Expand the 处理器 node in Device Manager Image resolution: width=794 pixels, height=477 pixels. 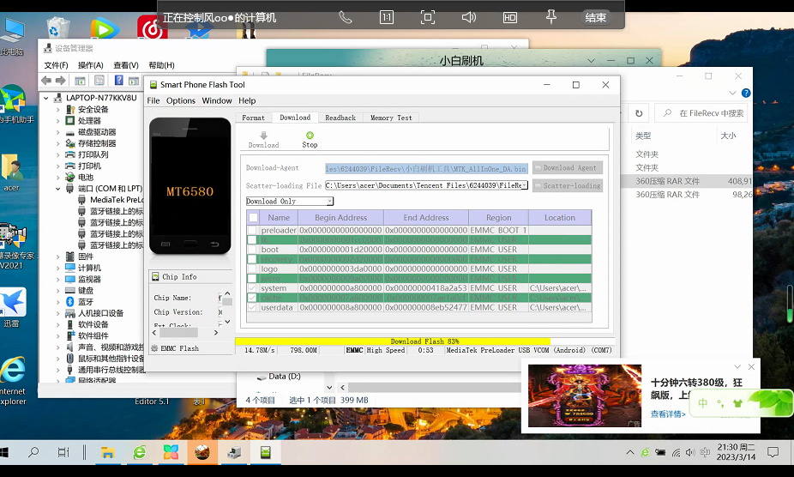coord(57,121)
